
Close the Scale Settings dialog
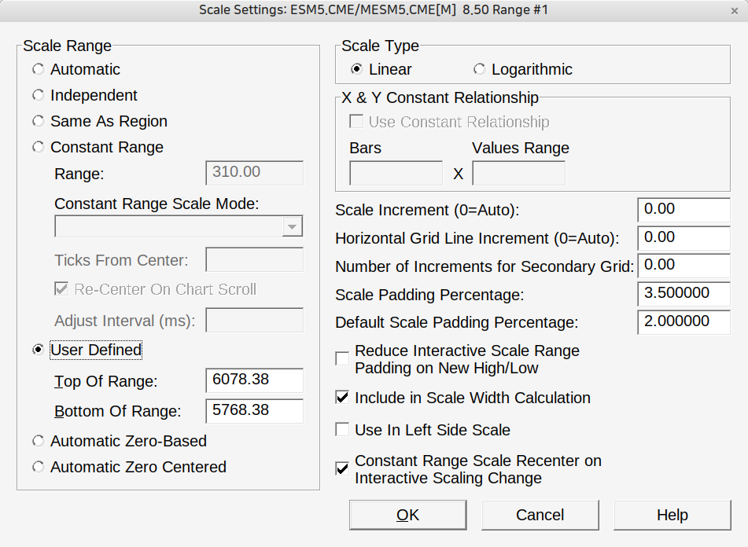click(734, 10)
